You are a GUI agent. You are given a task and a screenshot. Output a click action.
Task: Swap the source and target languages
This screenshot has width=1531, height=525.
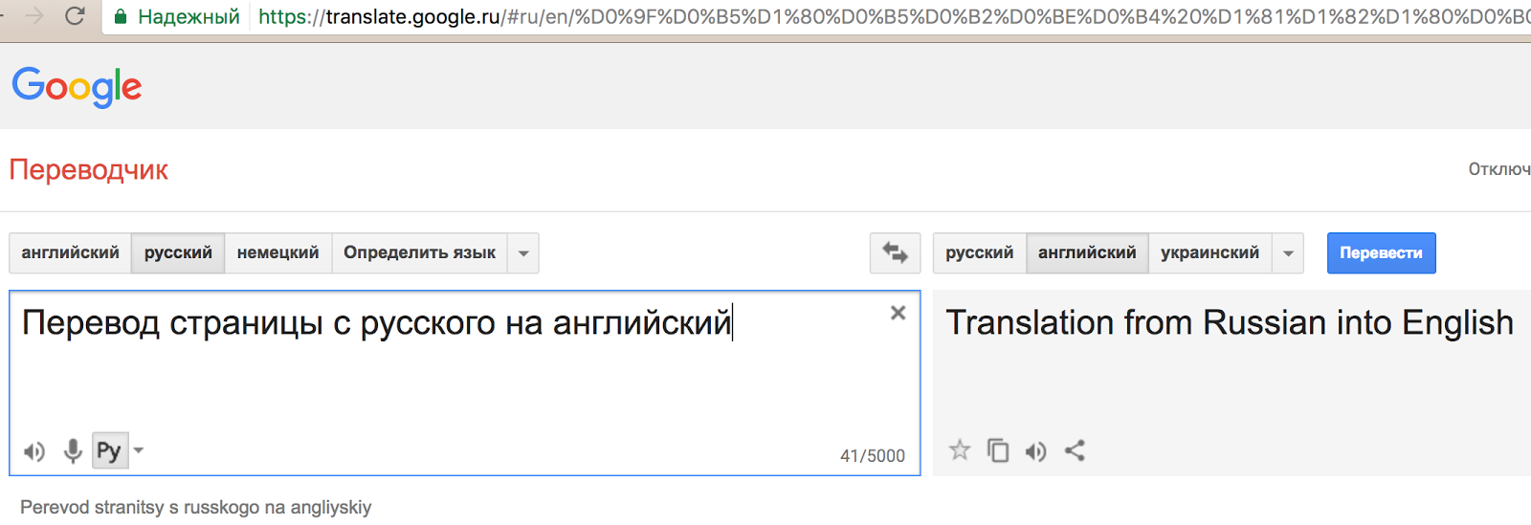[x=895, y=253]
